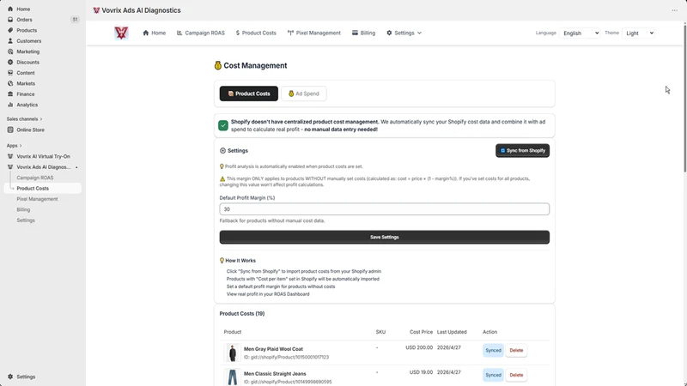Viewport: 687px width, 386px height.
Task: Click the Content icon in sidebar
Action: (10, 73)
